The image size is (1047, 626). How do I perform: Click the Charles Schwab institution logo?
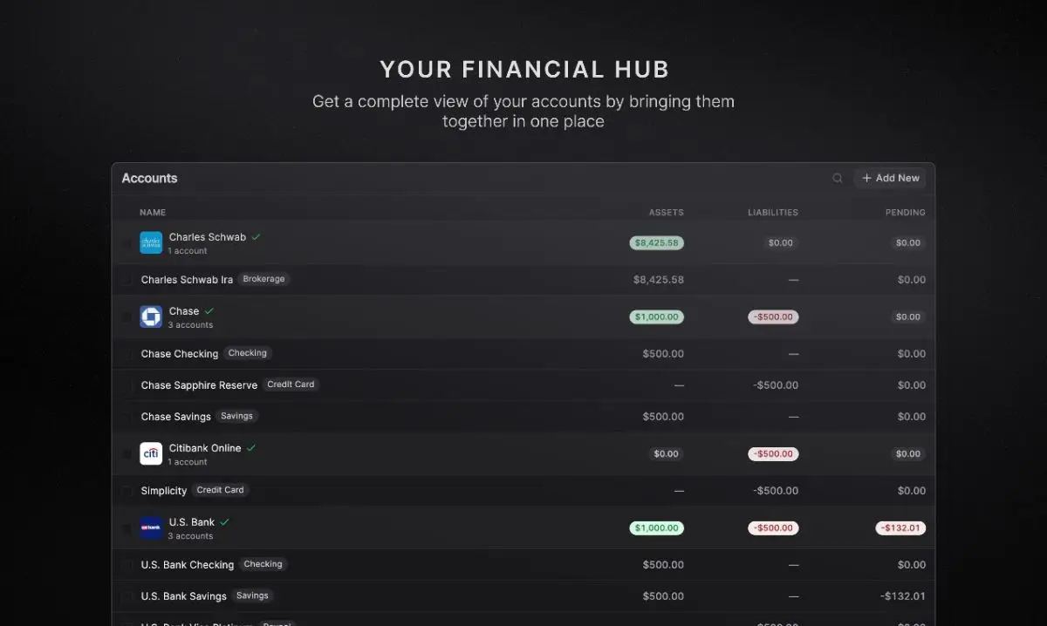pyautogui.click(x=151, y=242)
